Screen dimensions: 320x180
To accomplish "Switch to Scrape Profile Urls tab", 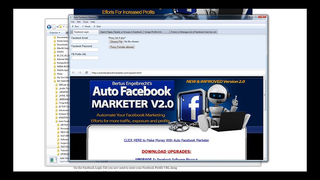I will [x=156, y=32].
